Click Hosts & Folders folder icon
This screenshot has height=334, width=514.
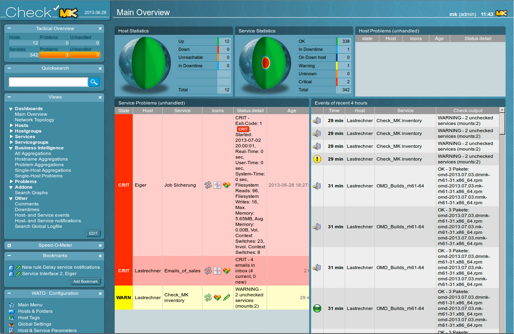click(12, 311)
